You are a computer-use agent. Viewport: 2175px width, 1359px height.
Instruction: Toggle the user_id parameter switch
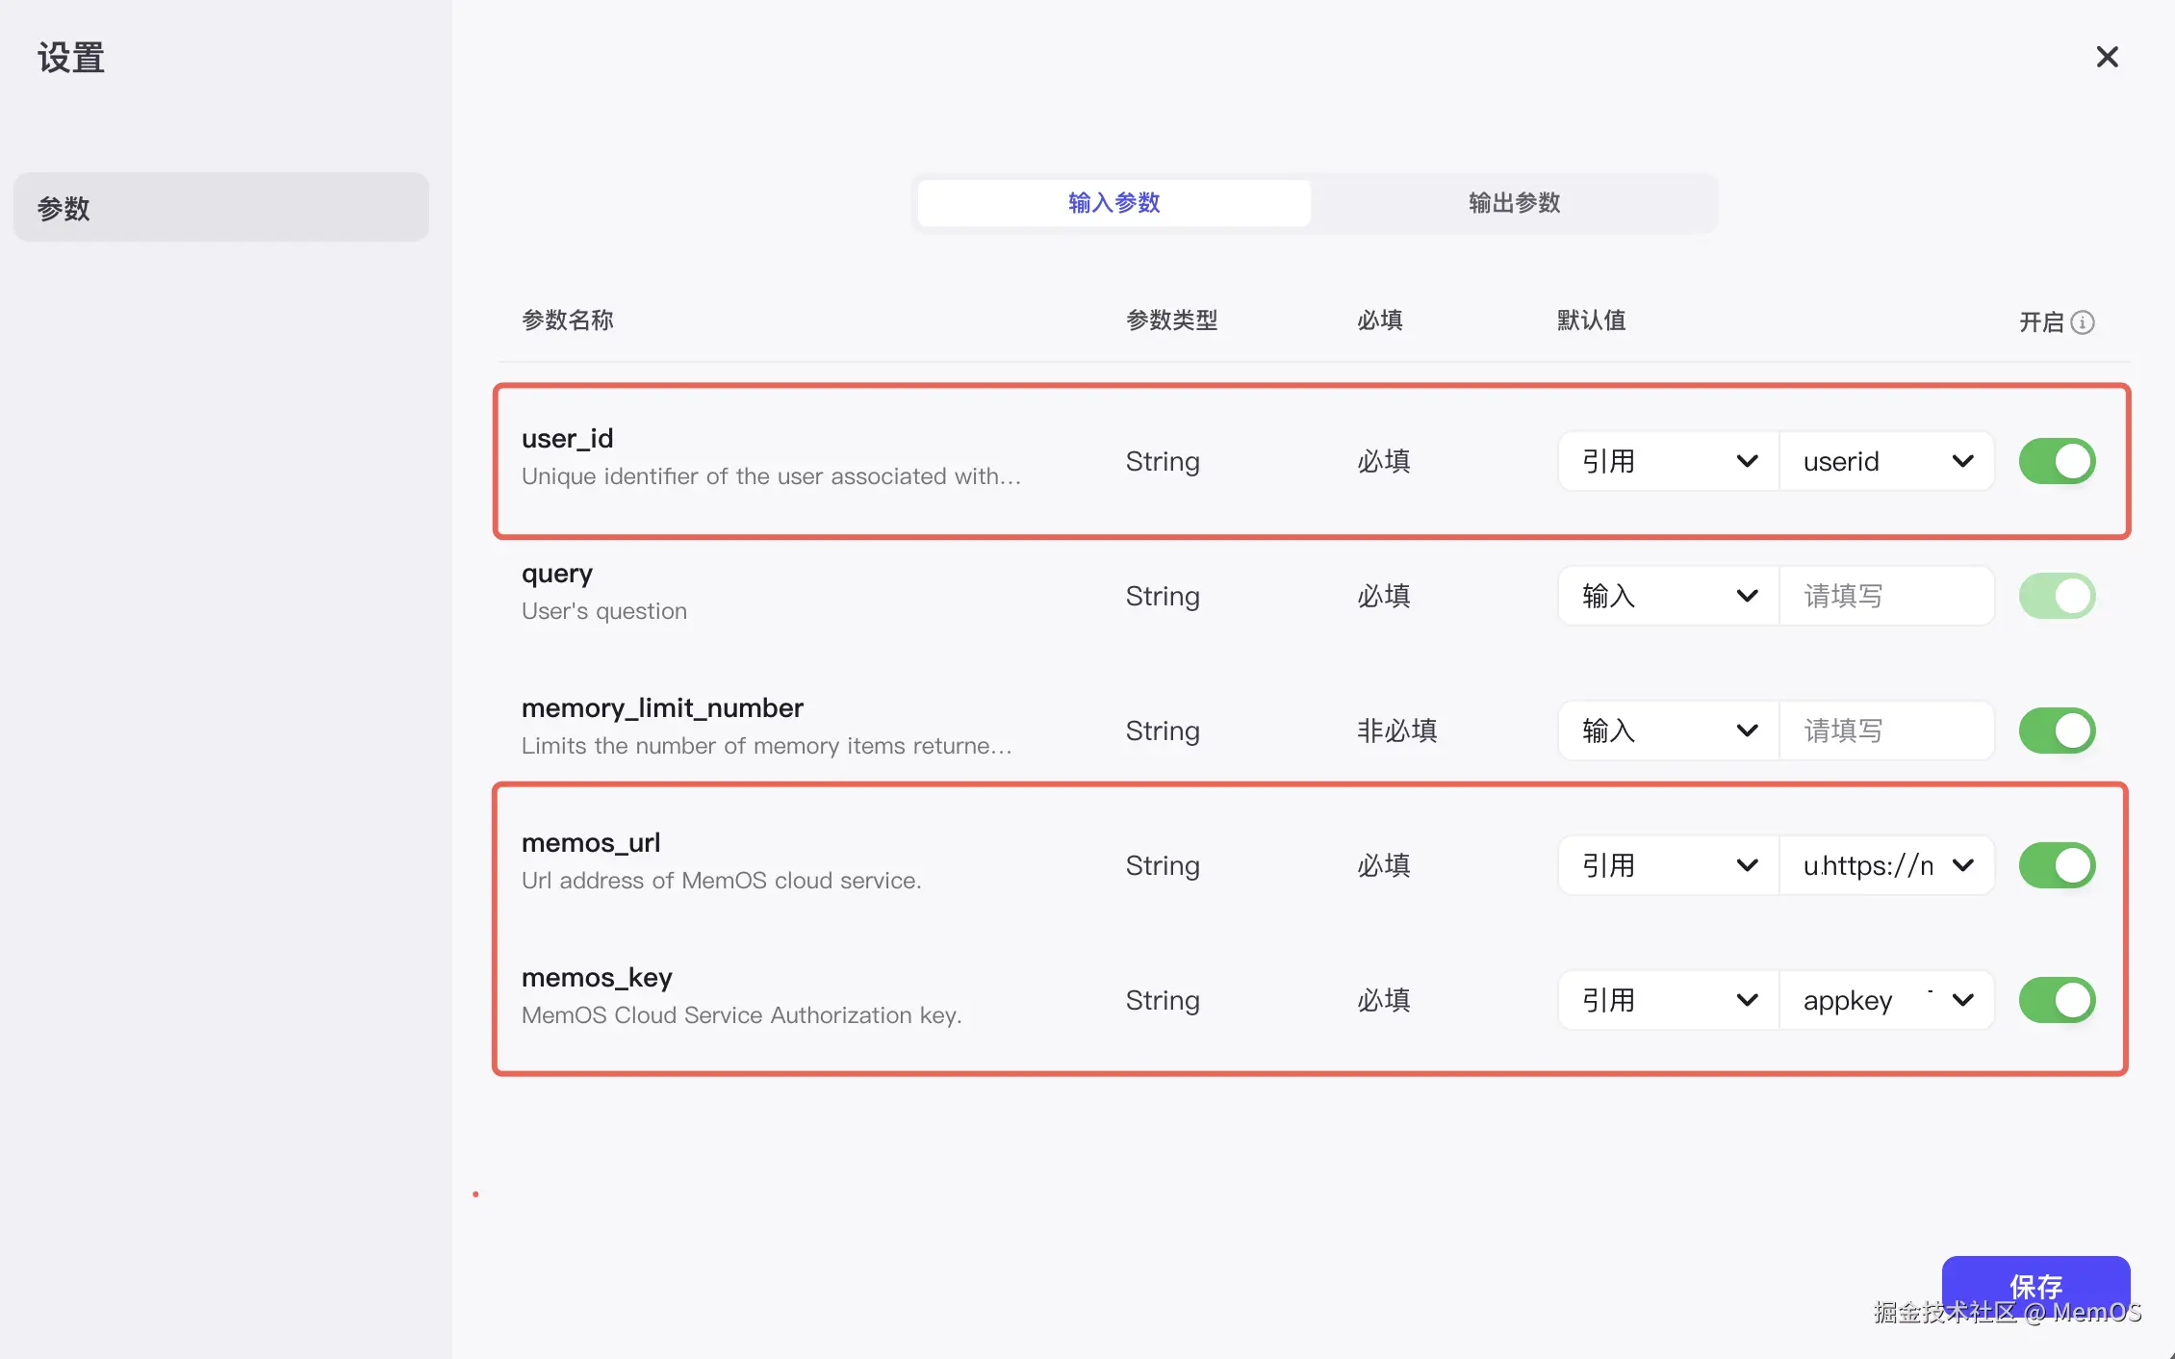click(2057, 462)
